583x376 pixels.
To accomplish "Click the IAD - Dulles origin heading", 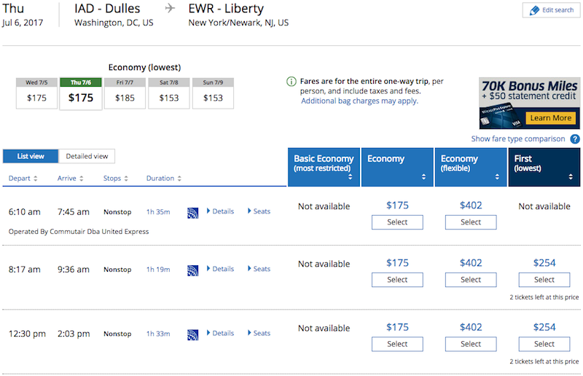I will pos(107,8).
